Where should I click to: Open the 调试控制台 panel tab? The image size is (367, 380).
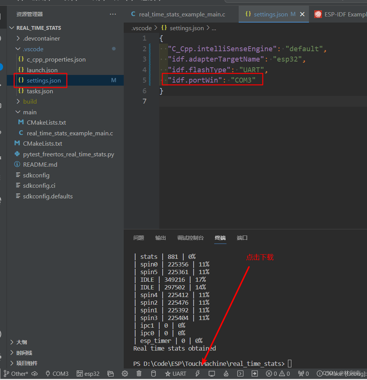[190, 238]
